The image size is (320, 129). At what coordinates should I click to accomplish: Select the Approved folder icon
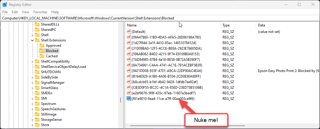(42, 46)
